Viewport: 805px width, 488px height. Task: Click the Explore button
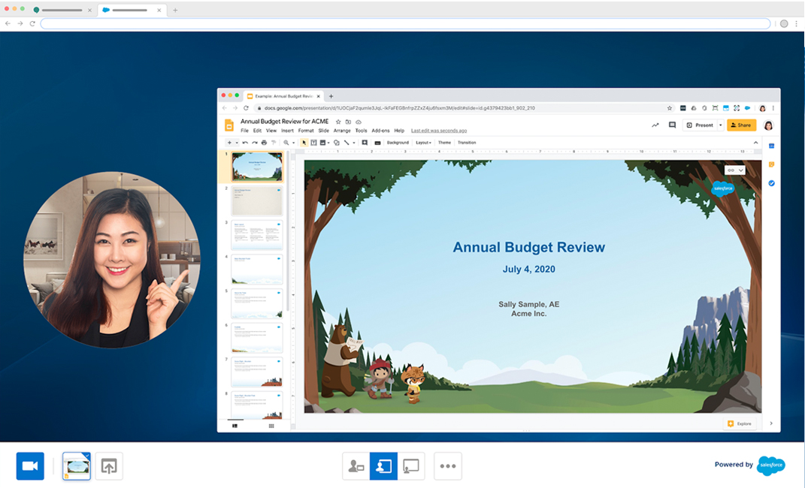coord(739,423)
